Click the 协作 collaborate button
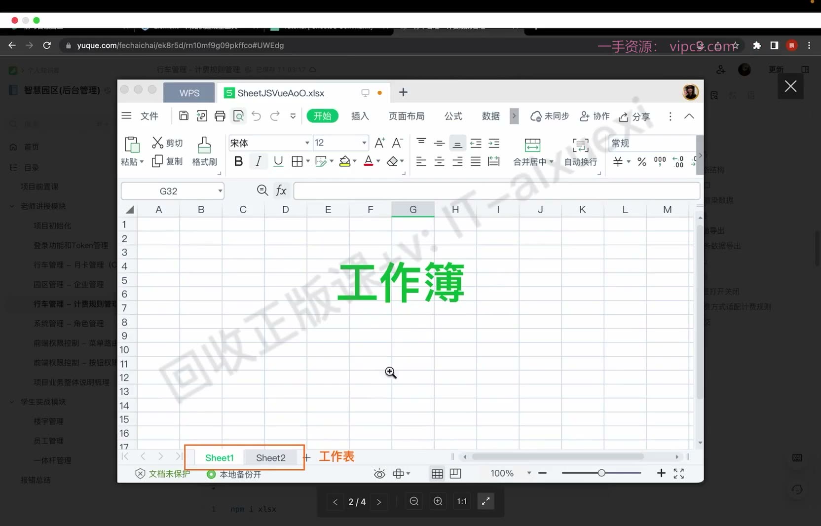The width and height of the screenshot is (821, 526). click(x=595, y=116)
